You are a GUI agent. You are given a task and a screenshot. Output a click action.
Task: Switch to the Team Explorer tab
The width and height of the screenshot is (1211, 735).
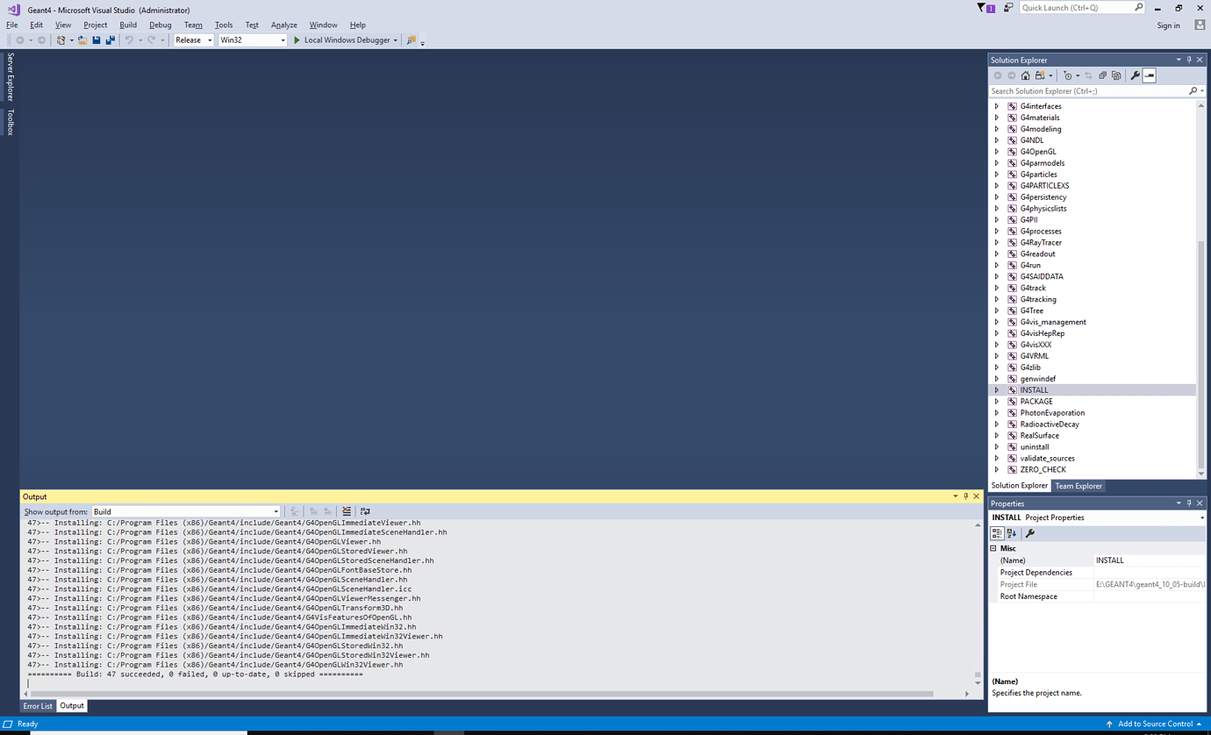(x=1078, y=486)
